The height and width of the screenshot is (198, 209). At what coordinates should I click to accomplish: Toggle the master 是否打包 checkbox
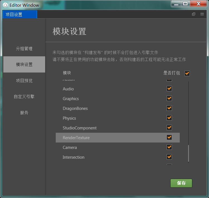point(187,73)
